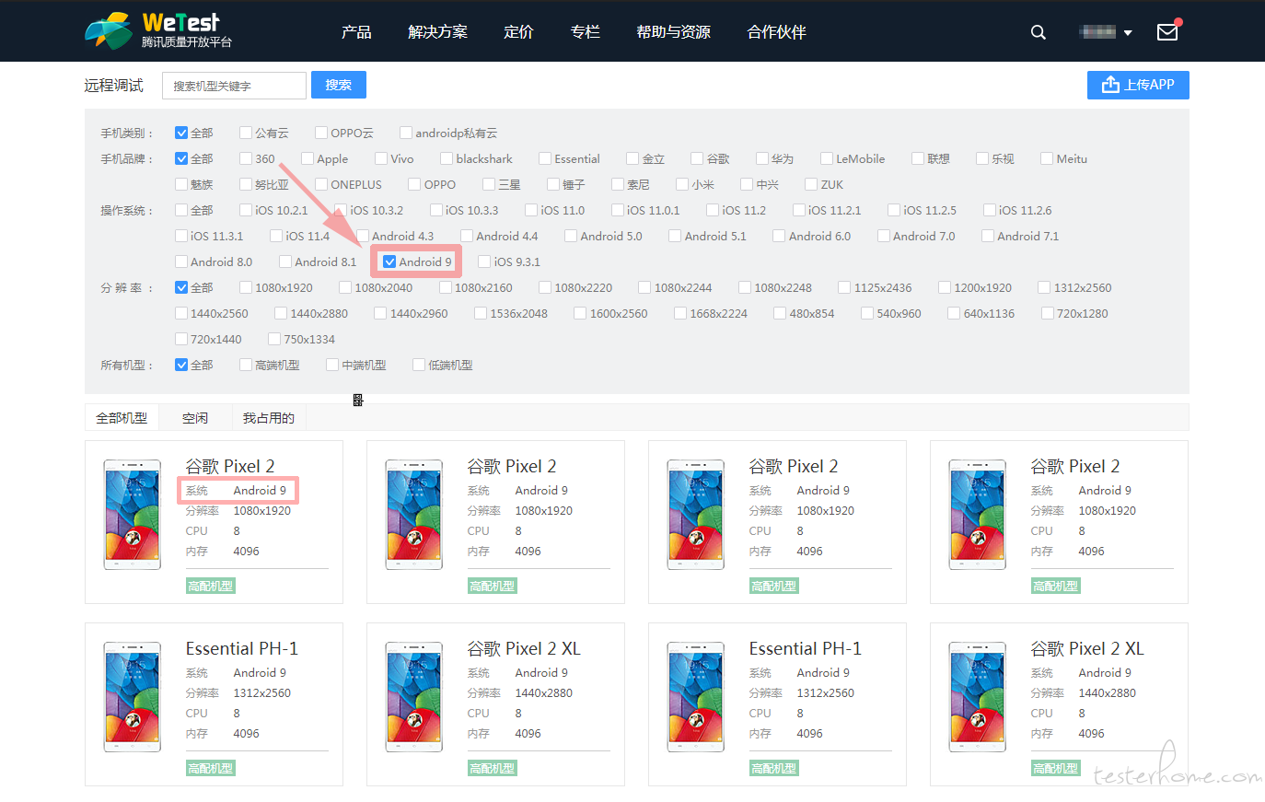Viewport: 1265px width, 802px height.
Task: Check the Apple brand checkbox
Action: pos(308,158)
